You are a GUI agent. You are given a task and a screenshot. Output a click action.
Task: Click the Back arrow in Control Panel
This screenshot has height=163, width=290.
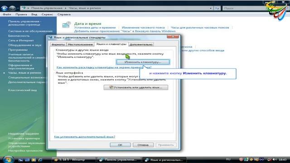pos(4,8)
